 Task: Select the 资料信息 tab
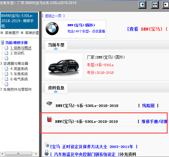[56, 89]
